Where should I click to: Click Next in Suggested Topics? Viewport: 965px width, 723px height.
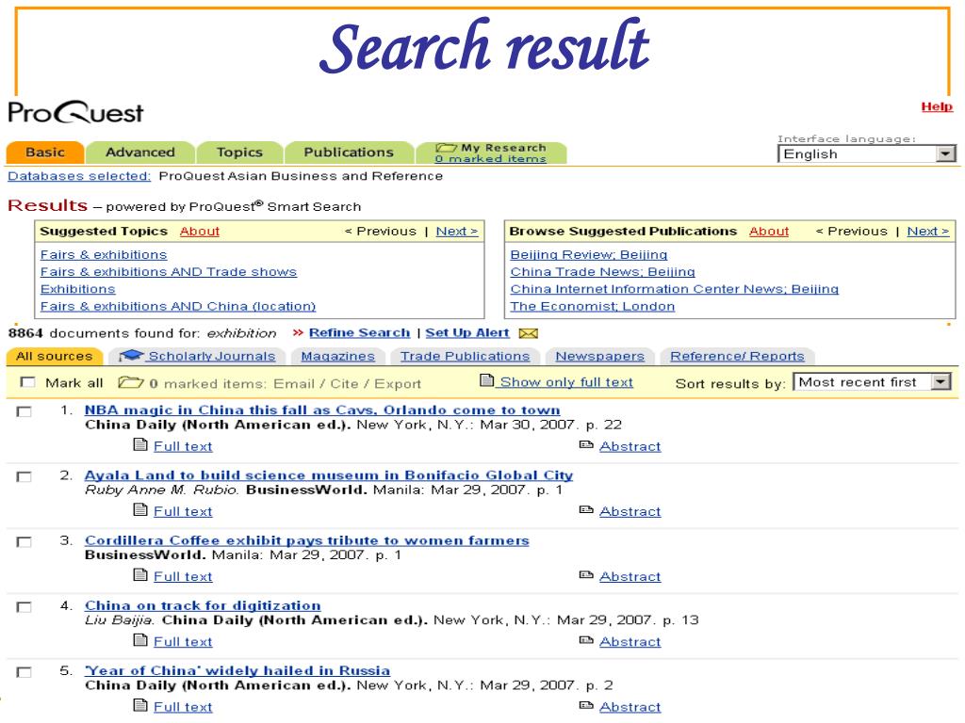(457, 232)
